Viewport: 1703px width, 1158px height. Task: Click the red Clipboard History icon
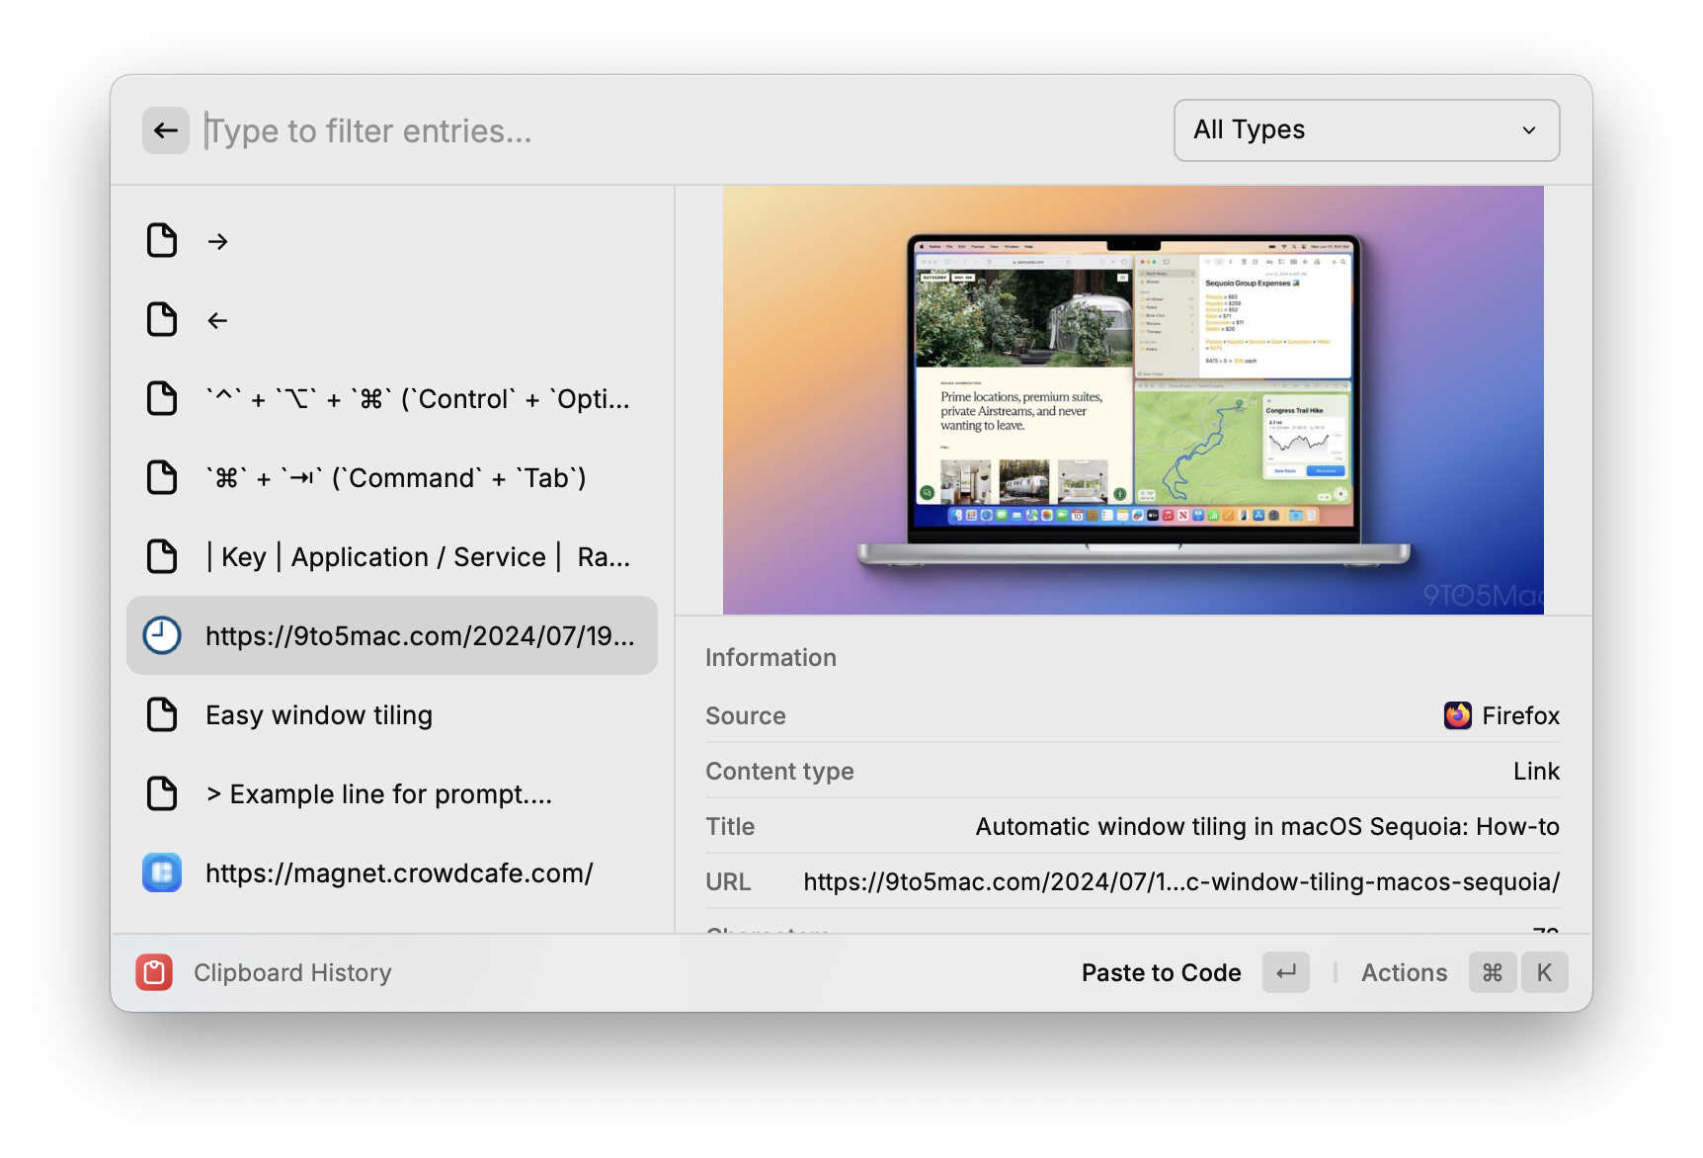[154, 972]
